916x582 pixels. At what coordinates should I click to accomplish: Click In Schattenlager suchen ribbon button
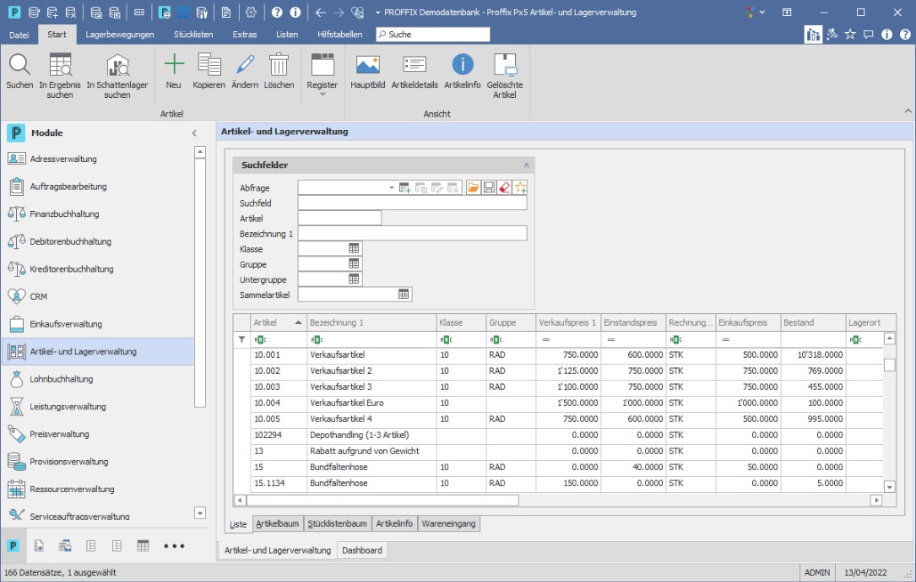tap(118, 76)
